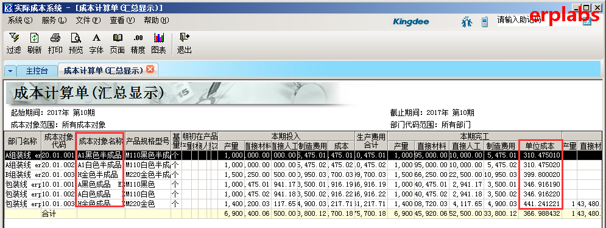Open the 服务(L) menu
Viewport: 606px width, 228px height.
click(x=54, y=21)
